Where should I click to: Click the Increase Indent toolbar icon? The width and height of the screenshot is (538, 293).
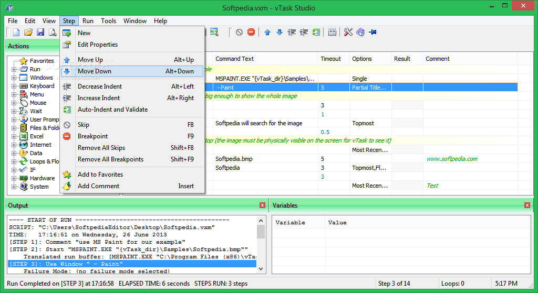click(x=304, y=32)
